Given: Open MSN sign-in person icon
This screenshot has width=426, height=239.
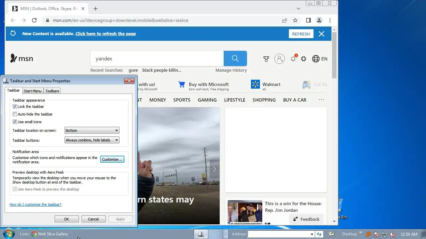Looking at the screenshot, I should (280, 59).
